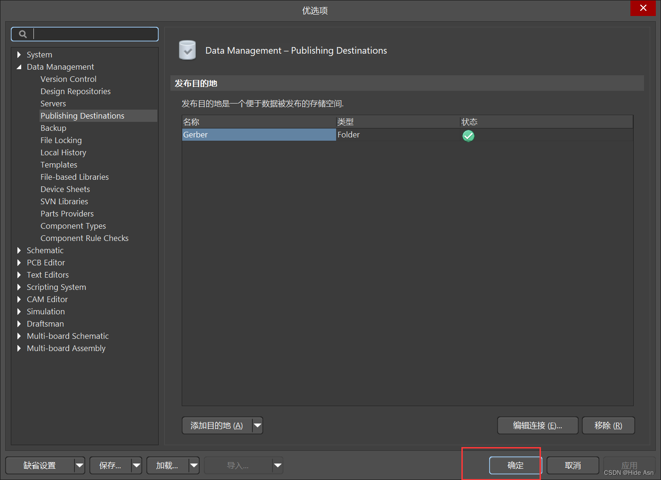The width and height of the screenshot is (661, 480).
Task: Select Publishing Destinations in the tree
Action: [82, 116]
